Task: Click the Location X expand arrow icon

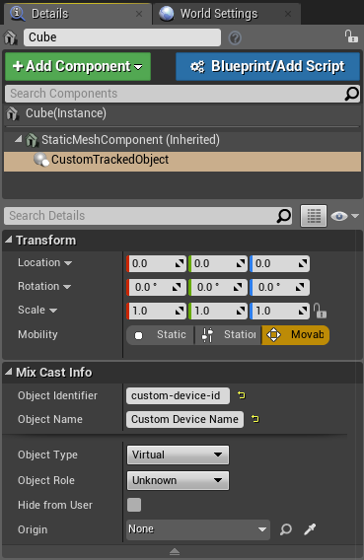Action: pyautogui.click(x=180, y=264)
